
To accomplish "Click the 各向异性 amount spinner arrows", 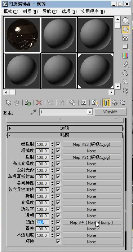I will pos(53,183).
